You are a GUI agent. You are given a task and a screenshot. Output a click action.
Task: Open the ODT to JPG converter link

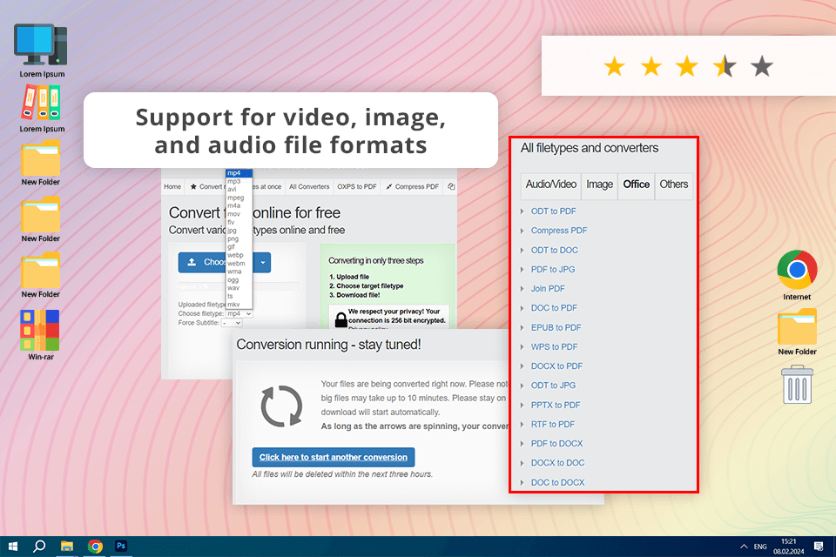click(x=553, y=385)
